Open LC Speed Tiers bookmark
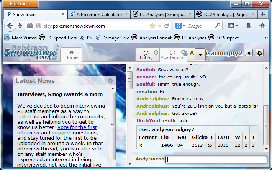 click(x=58, y=38)
